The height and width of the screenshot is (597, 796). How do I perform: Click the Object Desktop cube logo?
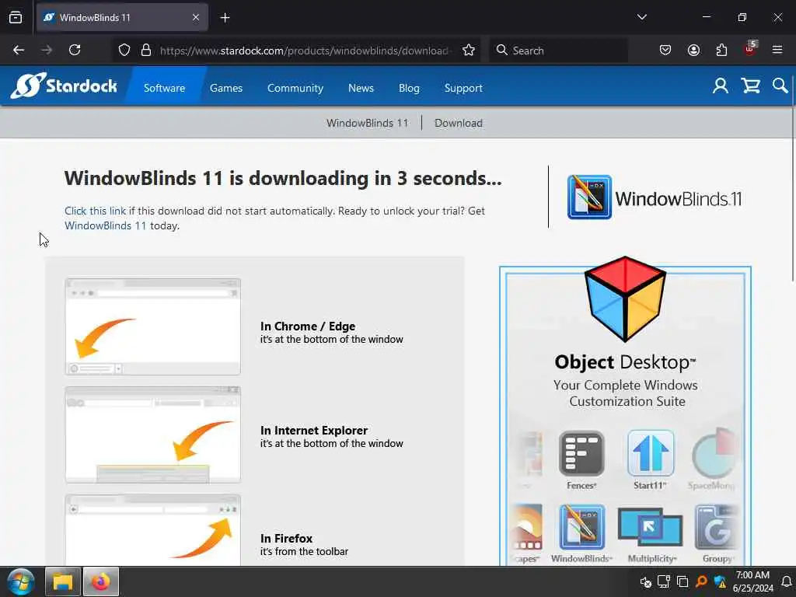[x=625, y=298]
